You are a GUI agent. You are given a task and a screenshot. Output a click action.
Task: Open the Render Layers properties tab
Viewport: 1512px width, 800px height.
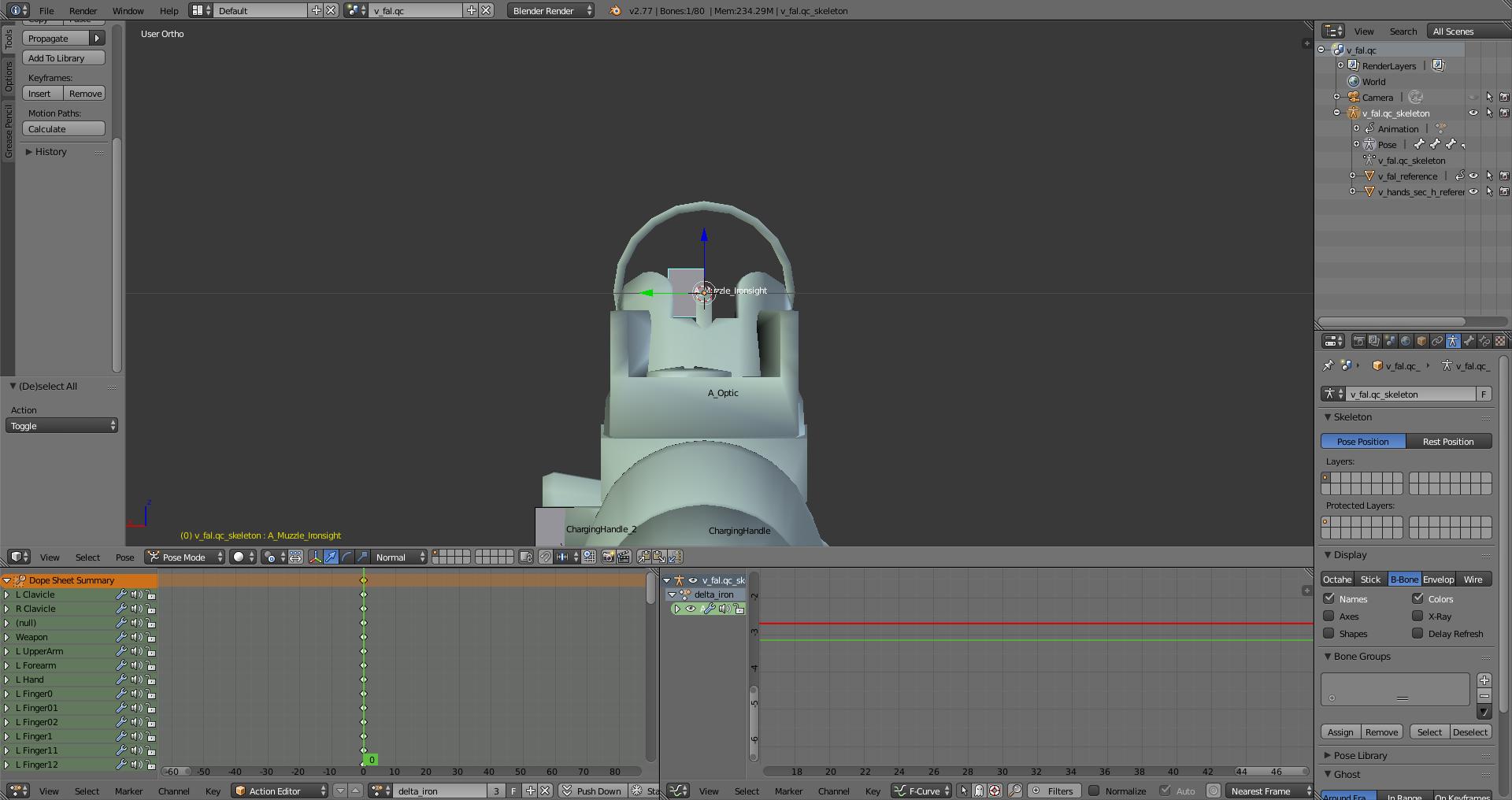tap(1374, 341)
